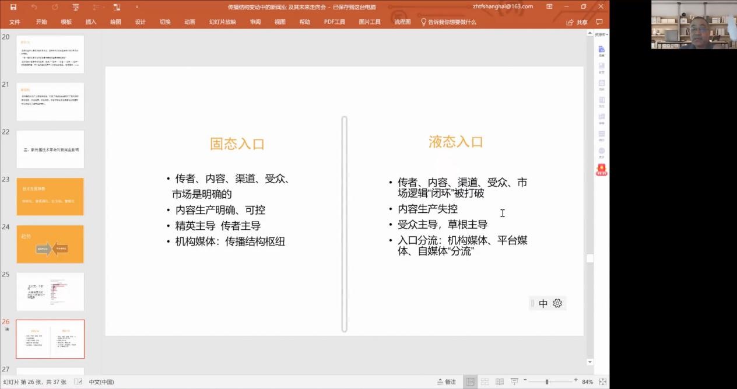Click the zoom slider handle
737x389 pixels.
pyautogui.click(x=546, y=382)
